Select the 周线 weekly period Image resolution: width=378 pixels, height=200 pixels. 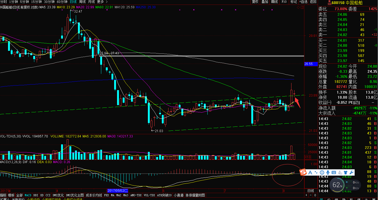82,2
